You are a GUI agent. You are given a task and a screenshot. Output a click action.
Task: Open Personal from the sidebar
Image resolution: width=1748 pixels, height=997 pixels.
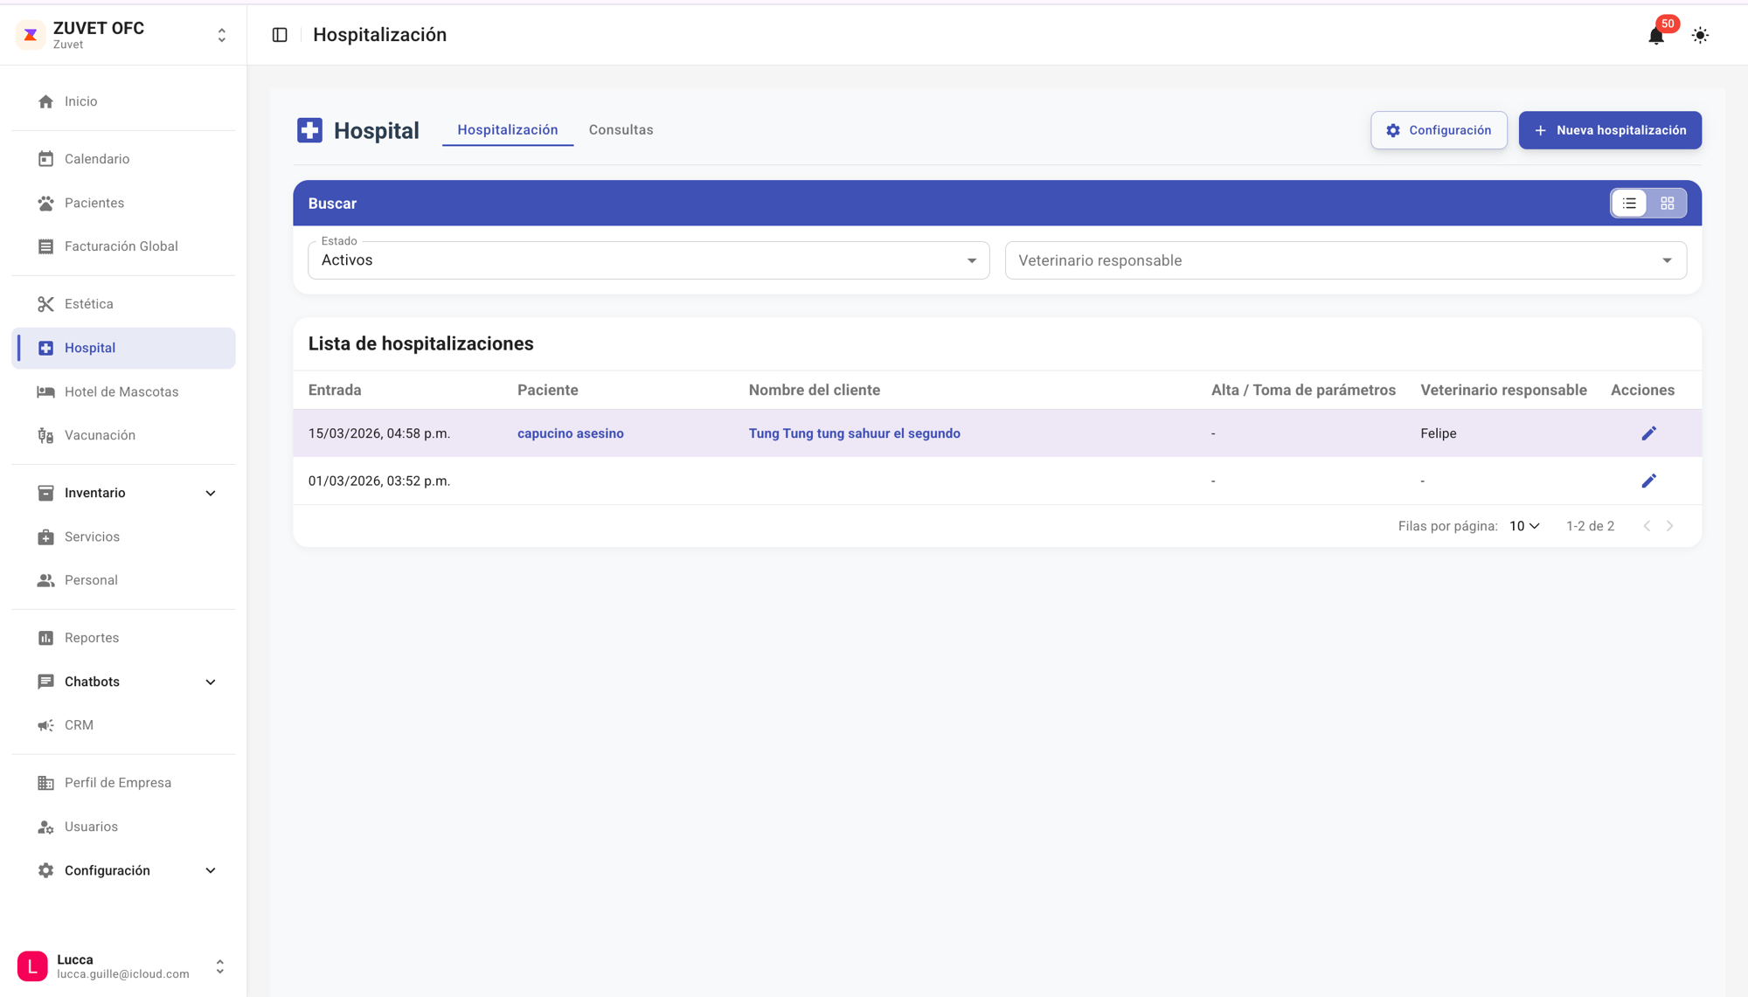(123, 580)
